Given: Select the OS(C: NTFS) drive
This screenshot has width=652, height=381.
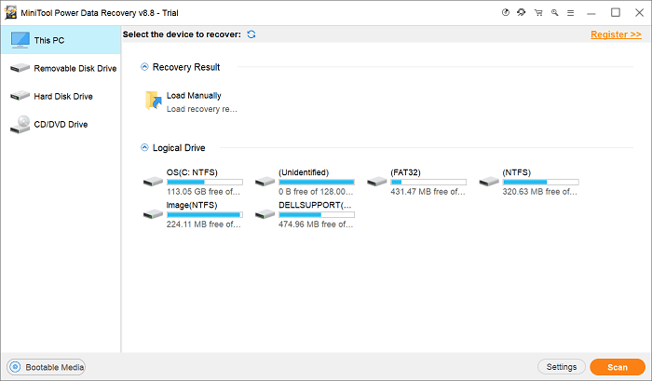Looking at the screenshot, I should (193, 182).
